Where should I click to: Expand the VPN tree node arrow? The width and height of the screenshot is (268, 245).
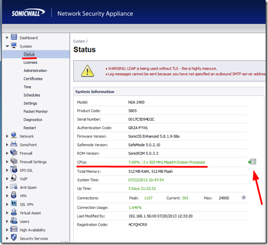tap(7, 196)
